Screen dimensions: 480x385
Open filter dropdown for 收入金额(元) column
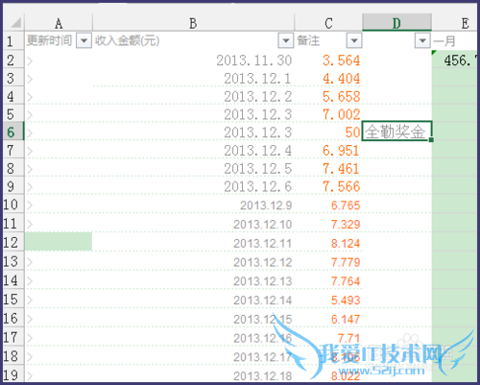tap(286, 40)
